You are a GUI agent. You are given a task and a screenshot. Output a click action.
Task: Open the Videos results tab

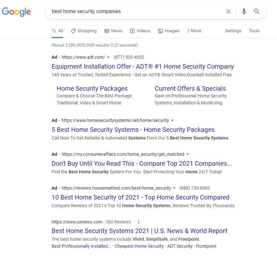[140, 31]
